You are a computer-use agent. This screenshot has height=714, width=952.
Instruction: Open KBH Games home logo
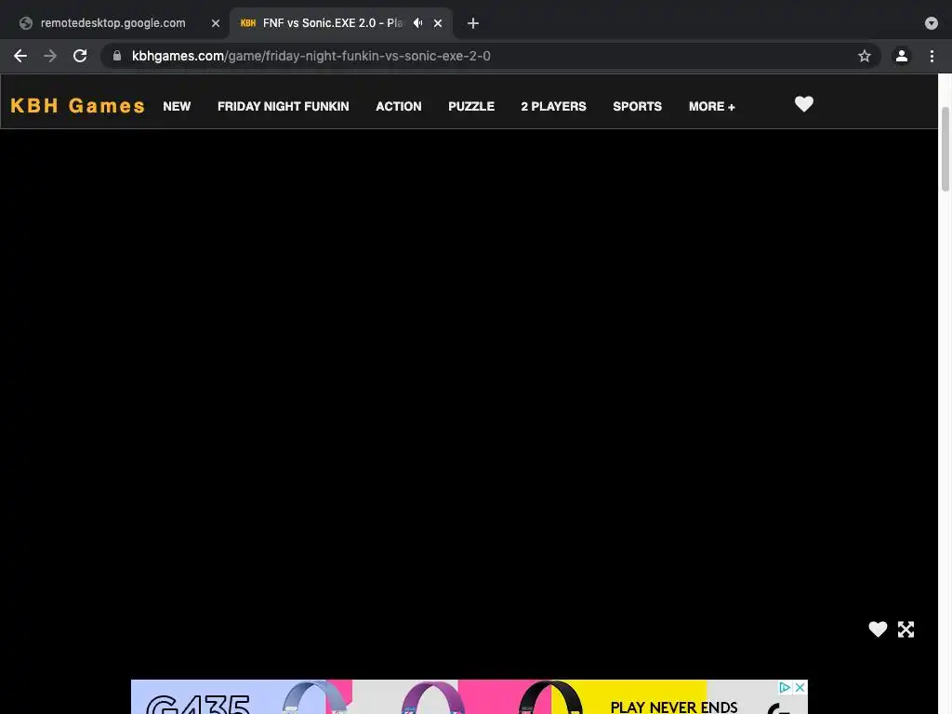tap(78, 106)
